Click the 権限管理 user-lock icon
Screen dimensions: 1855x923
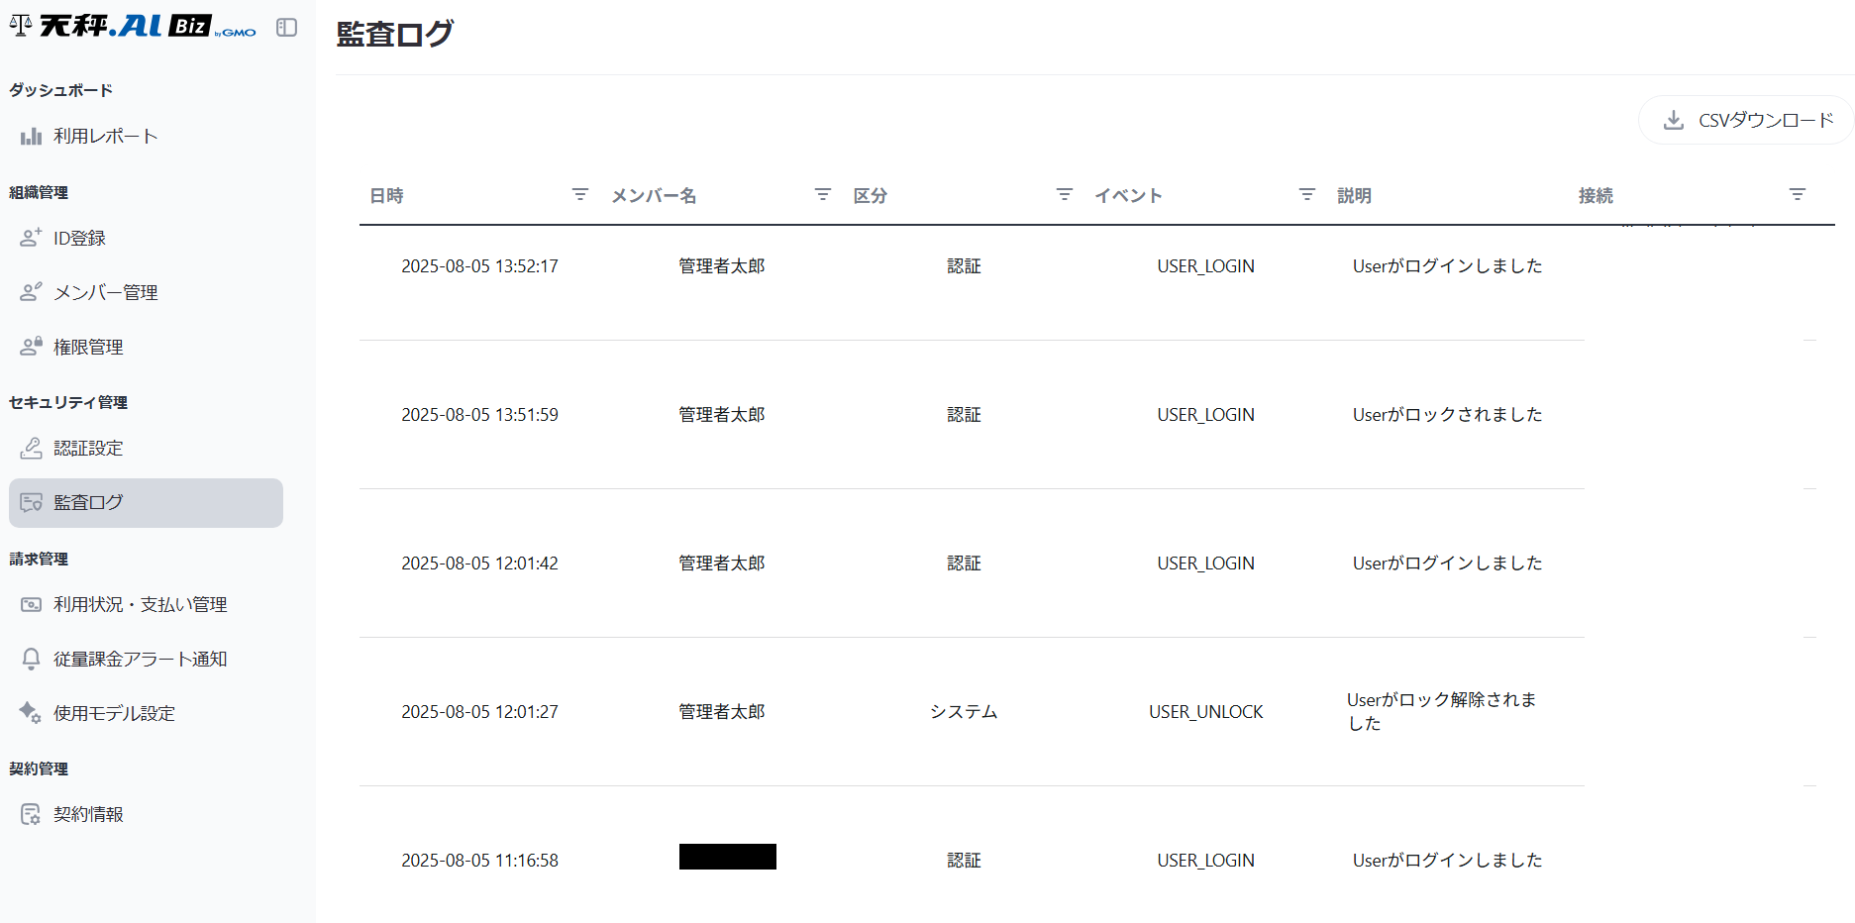point(32,347)
